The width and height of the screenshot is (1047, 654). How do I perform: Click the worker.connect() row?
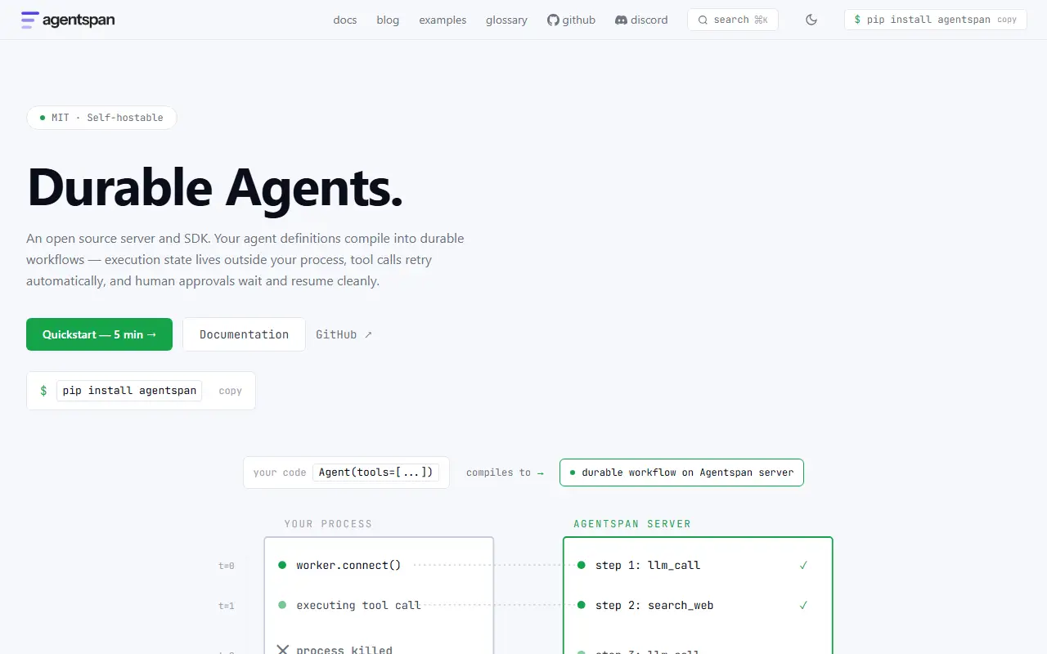(348, 565)
